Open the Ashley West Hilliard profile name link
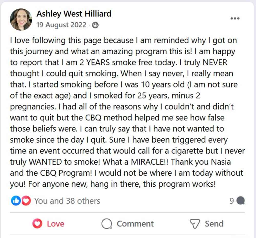This screenshot has height=238, width=256. point(74,14)
